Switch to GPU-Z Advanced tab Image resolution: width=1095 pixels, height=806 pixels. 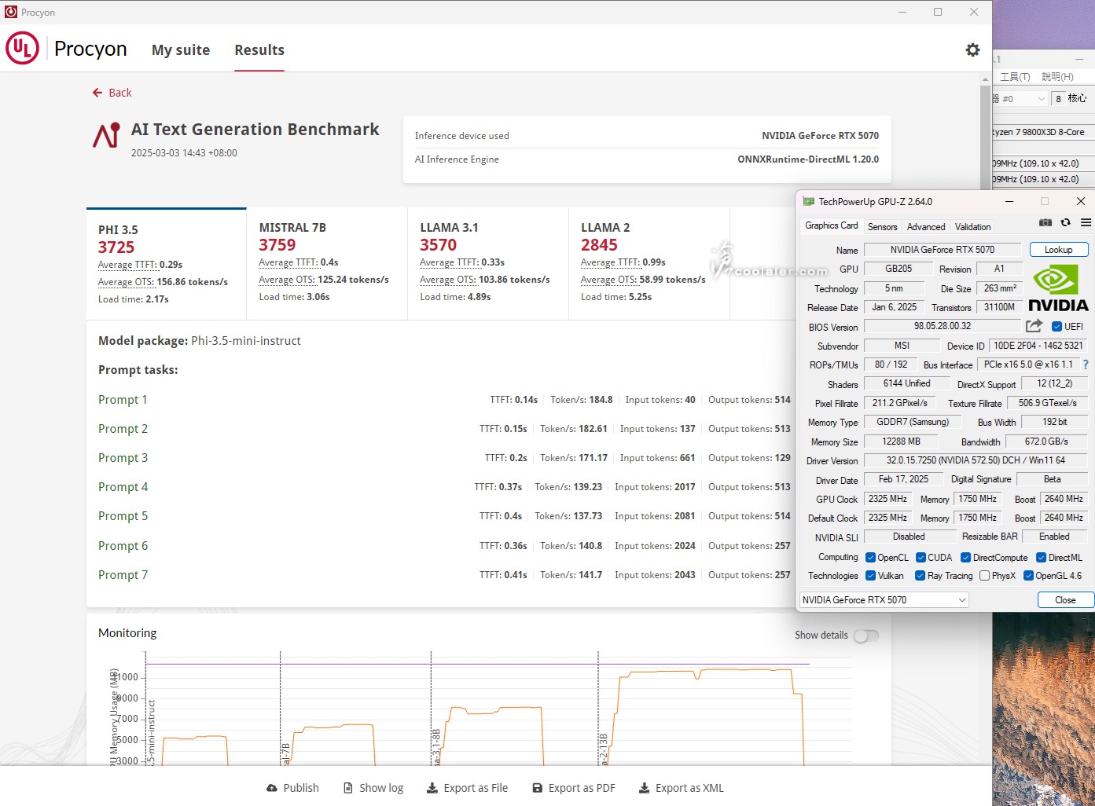(926, 227)
